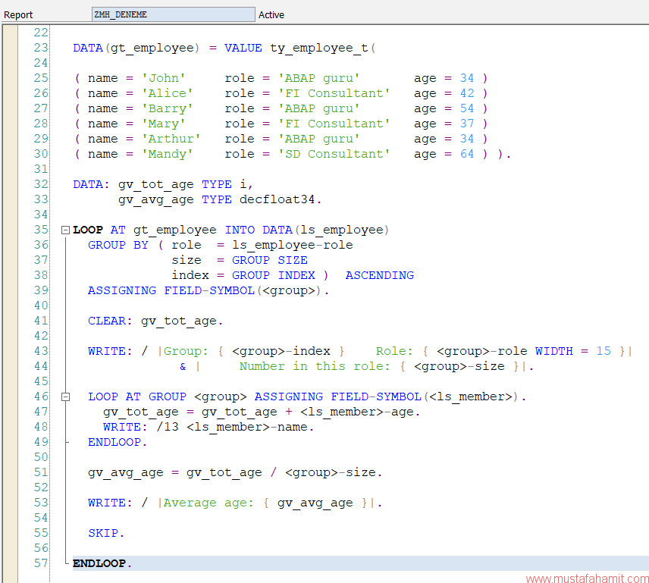
Task: Click the number 15 on line 43
Action: [x=603, y=351]
